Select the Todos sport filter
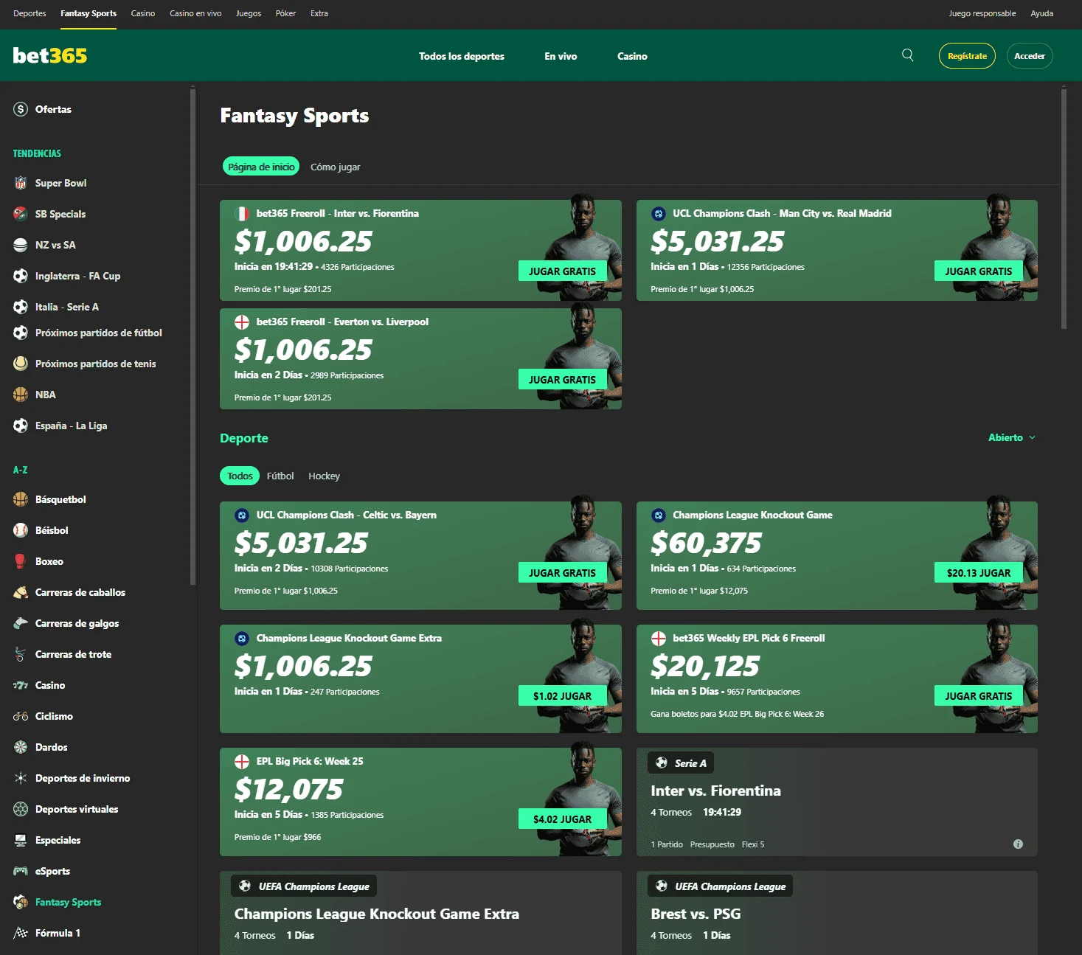Viewport: 1082px width, 955px height. pos(240,476)
